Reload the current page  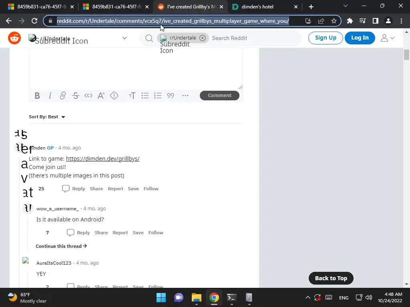tap(34, 21)
